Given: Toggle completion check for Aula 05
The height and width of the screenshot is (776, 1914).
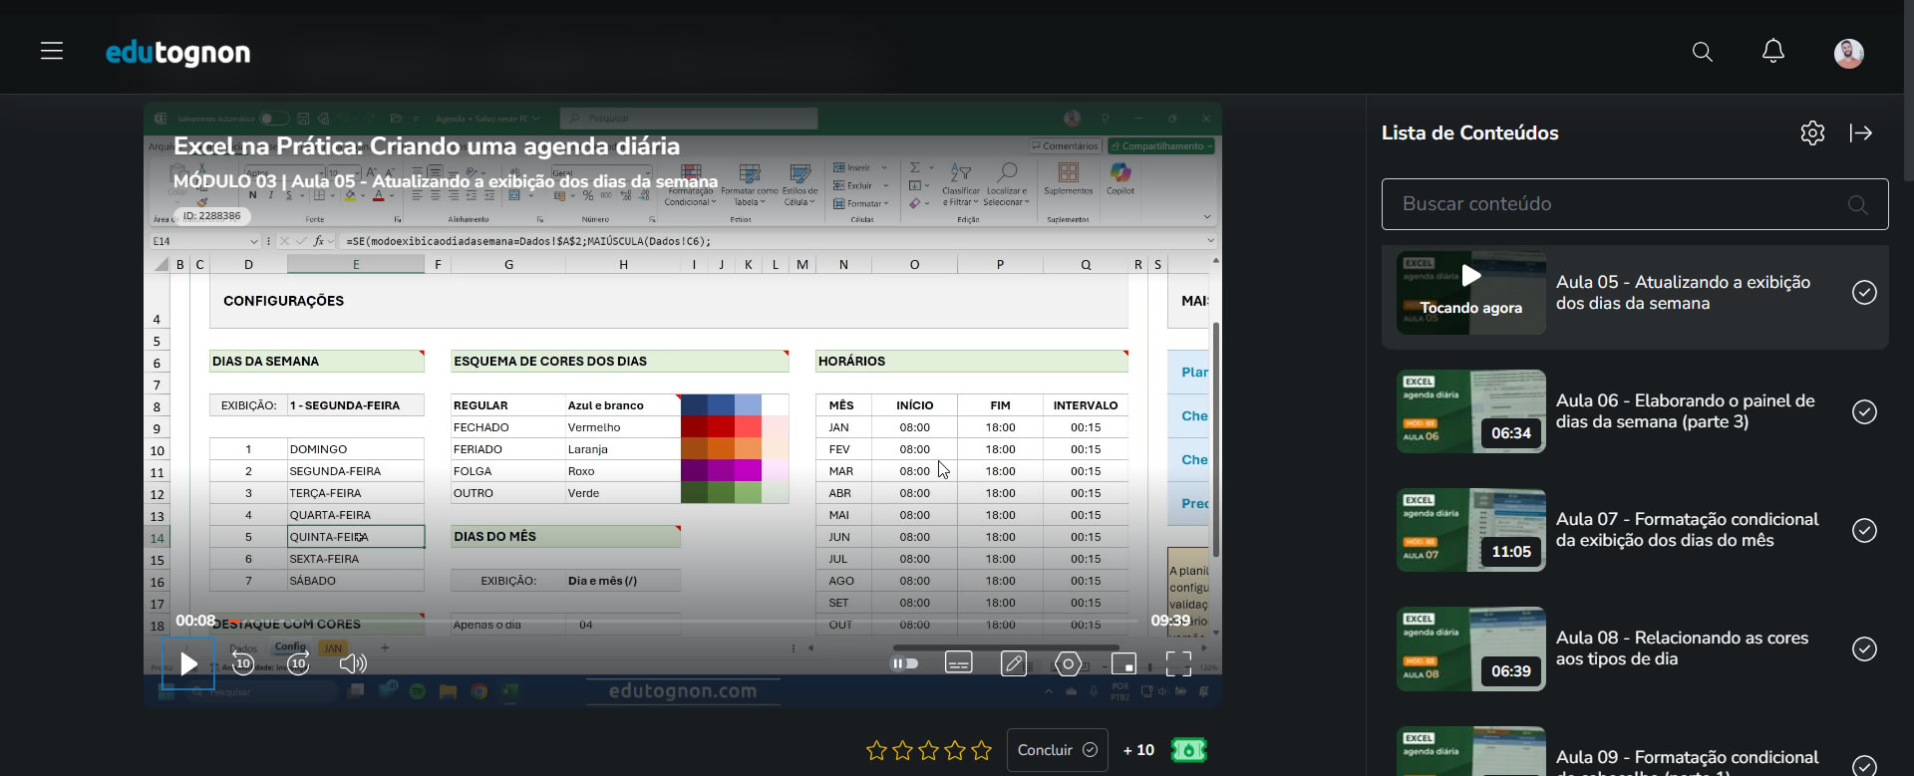Looking at the screenshot, I should [x=1864, y=292].
